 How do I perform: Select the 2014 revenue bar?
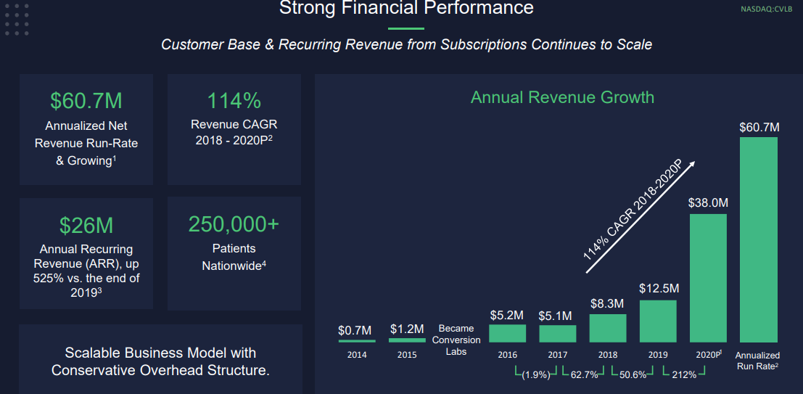point(357,340)
